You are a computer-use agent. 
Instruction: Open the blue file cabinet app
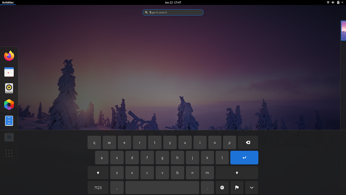(9, 121)
